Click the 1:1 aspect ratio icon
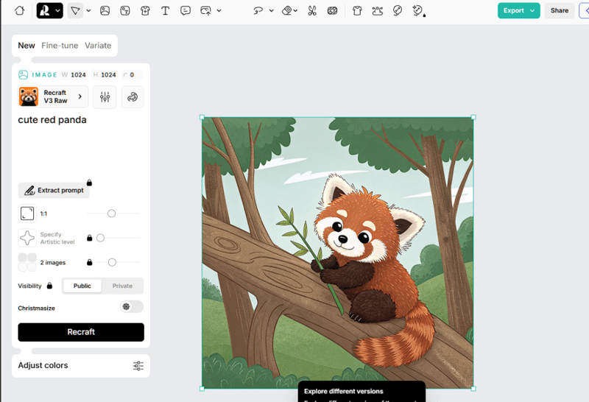This screenshot has height=402, width=589. click(x=27, y=214)
